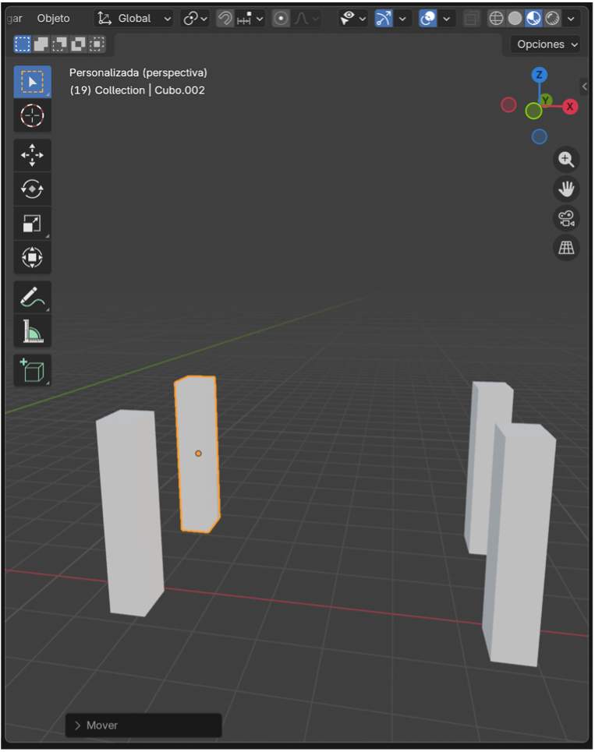Viewport: 595px width, 752px height.
Task: Click the negative Z blue circle on gizmo
Action: point(540,137)
